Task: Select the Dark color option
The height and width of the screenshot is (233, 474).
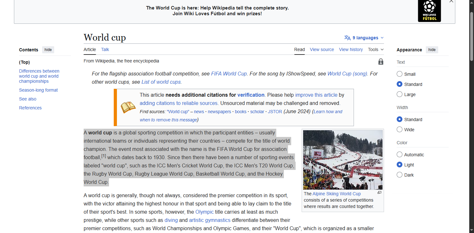Action: (400, 175)
